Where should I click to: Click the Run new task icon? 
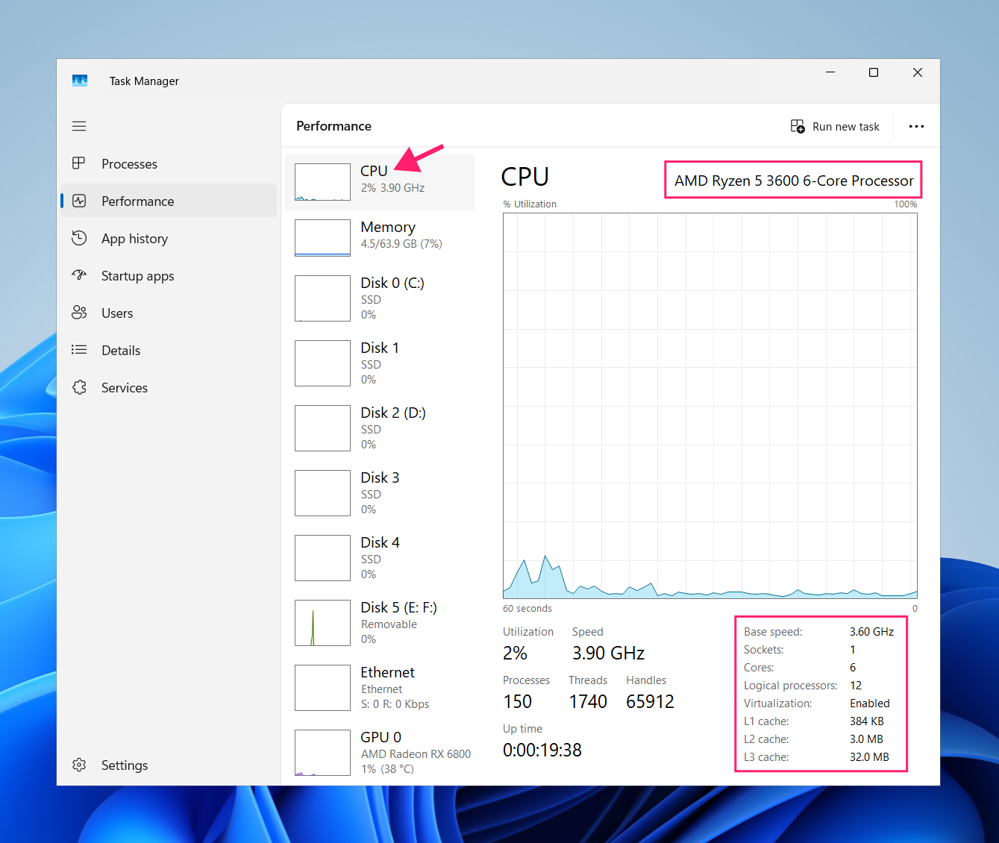[798, 126]
